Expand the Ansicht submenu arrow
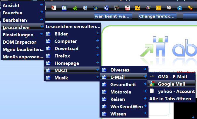197x119 pixels. [x=42, y=5]
